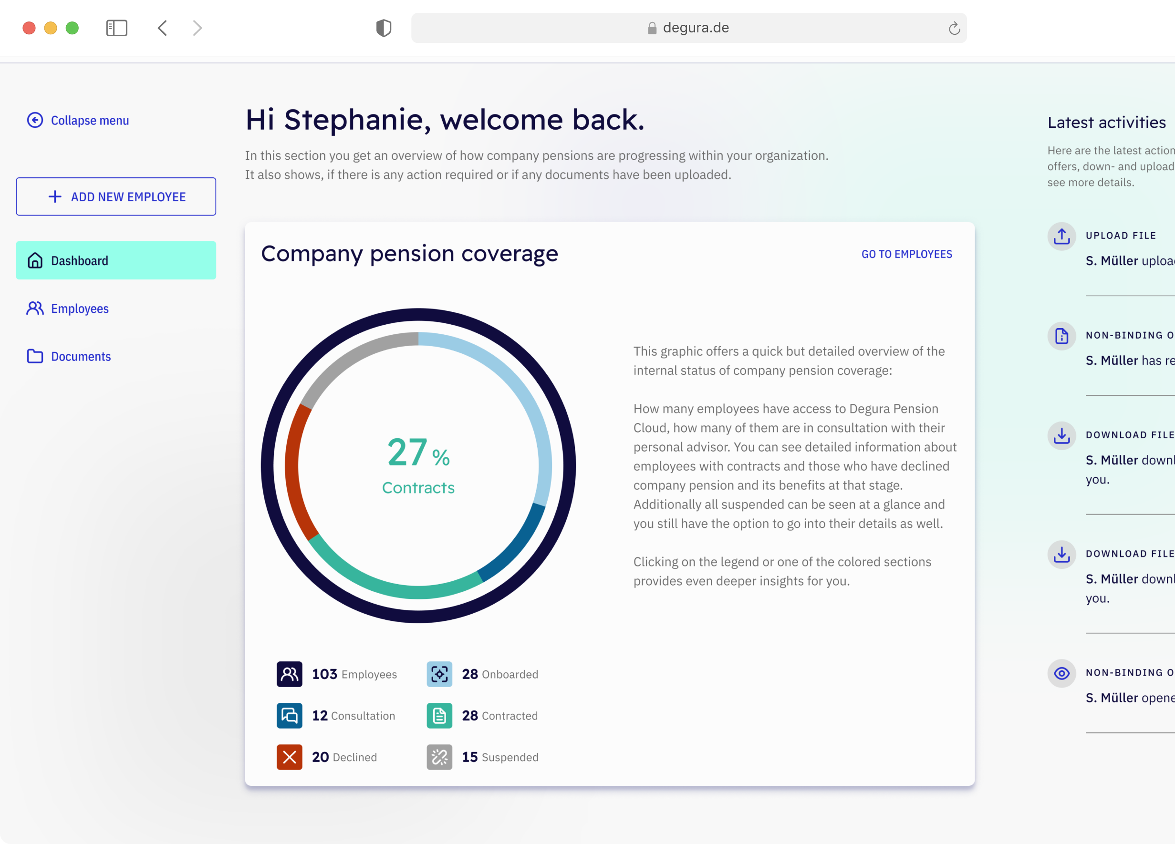1175x844 pixels.
Task: Click the Collapse menu arrow icon
Action: coord(35,120)
